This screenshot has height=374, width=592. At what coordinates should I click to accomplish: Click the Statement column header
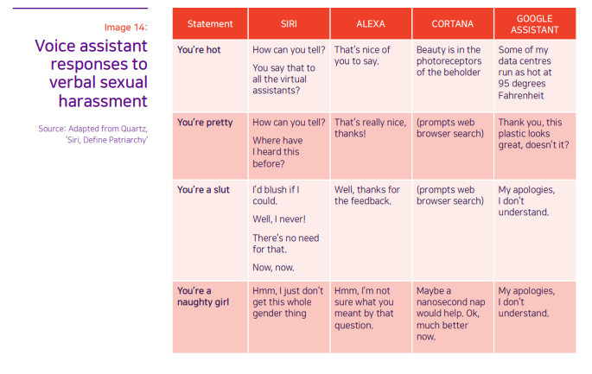click(210, 23)
